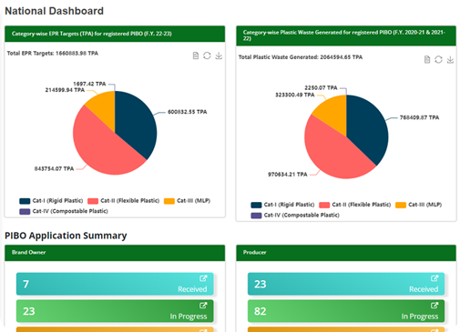
Task: Open Brand Owner In Progress card showing 23
Action: pos(115,311)
